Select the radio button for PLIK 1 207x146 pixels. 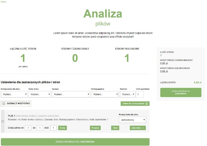coord(3,121)
